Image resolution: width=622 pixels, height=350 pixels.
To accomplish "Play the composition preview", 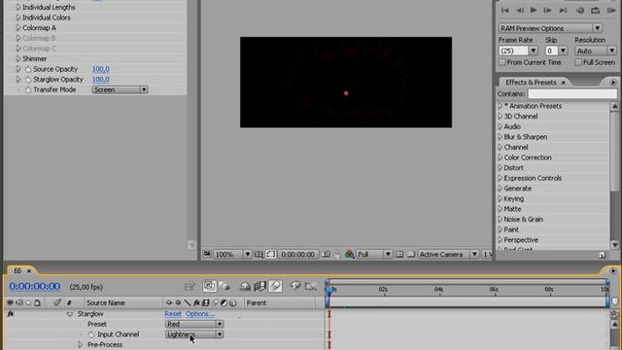I will 534,11.
